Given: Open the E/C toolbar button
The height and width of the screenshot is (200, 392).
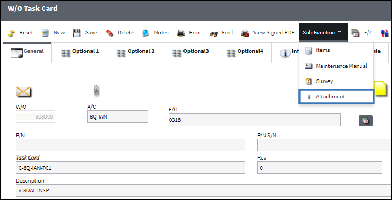Looking at the screenshot, I should [x=362, y=33].
